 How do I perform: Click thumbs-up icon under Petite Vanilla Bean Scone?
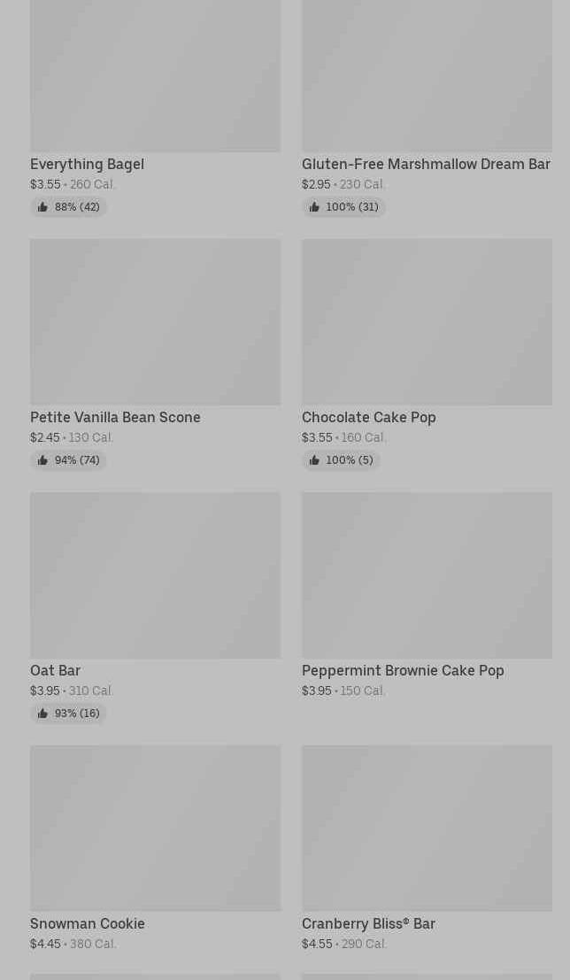pos(42,460)
